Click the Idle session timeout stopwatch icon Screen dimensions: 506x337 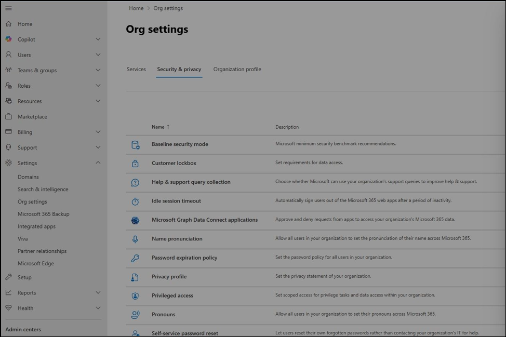pos(135,201)
